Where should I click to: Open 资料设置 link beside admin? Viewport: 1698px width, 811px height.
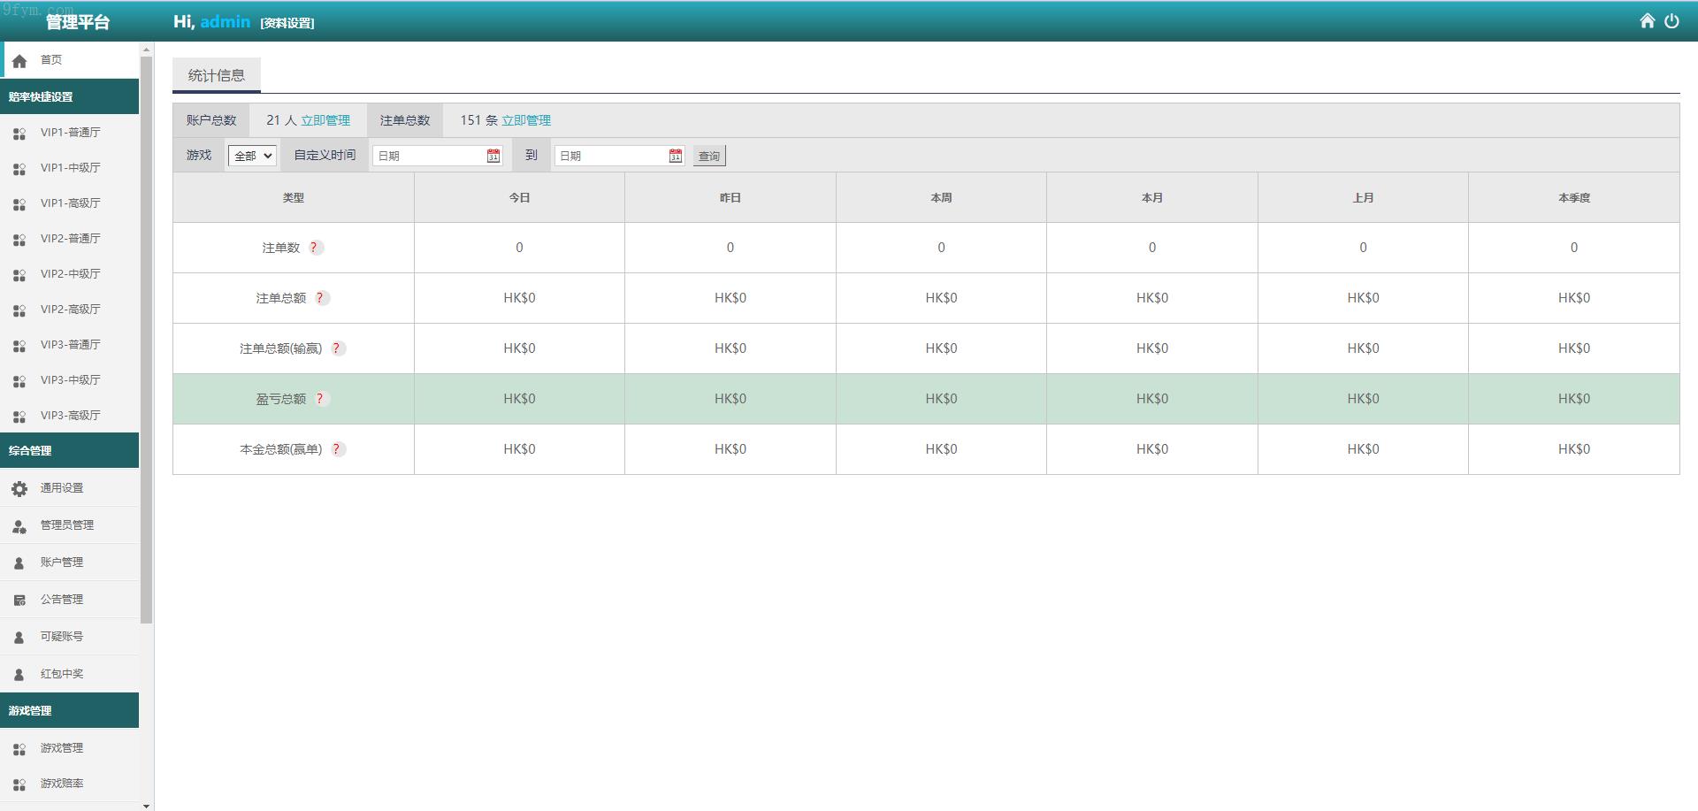click(x=287, y=23)
